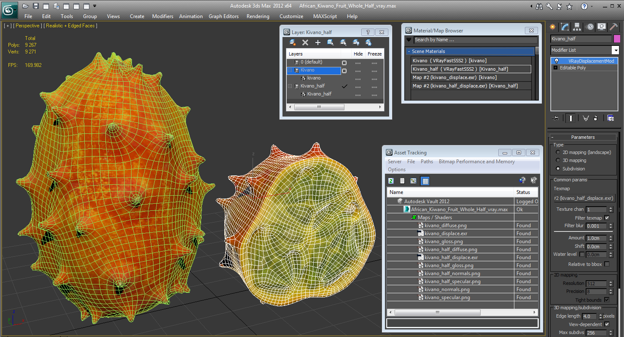This screenshot has width=624, height=337.
Task: Open the 3ds Max application menu logo
Action: pyautogui.click(x=9, y=10)
